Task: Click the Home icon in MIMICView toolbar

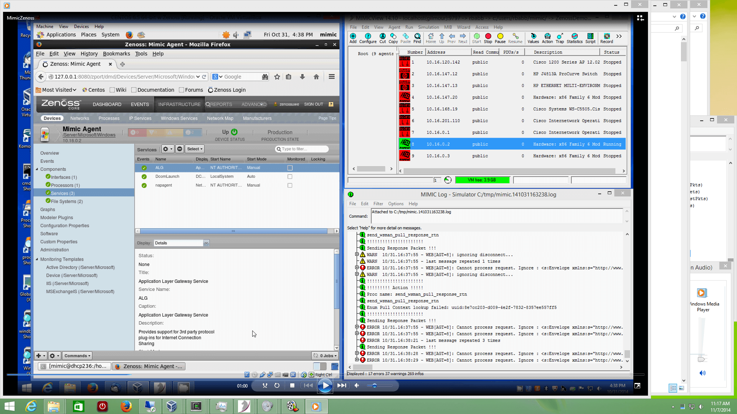Action: coord(431,38)
